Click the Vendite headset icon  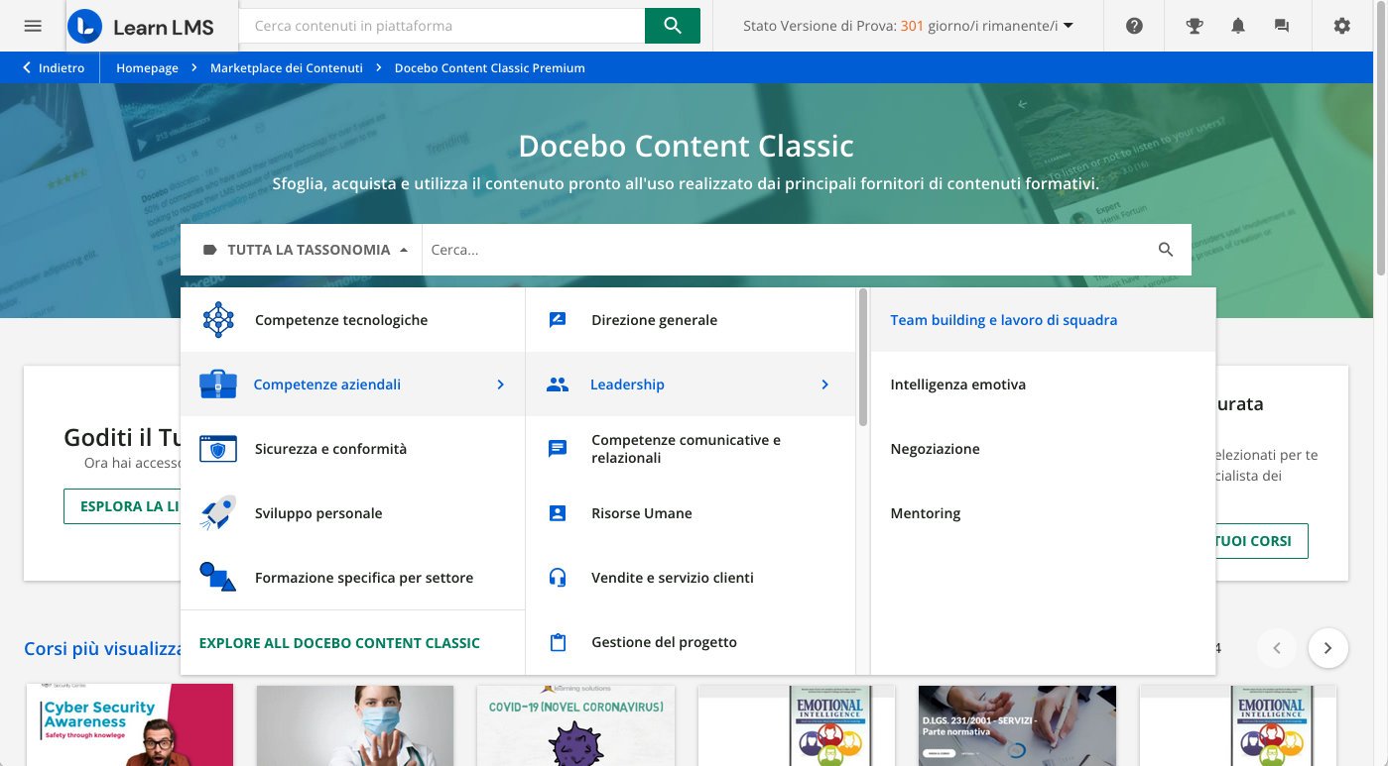tap(558, 578)
